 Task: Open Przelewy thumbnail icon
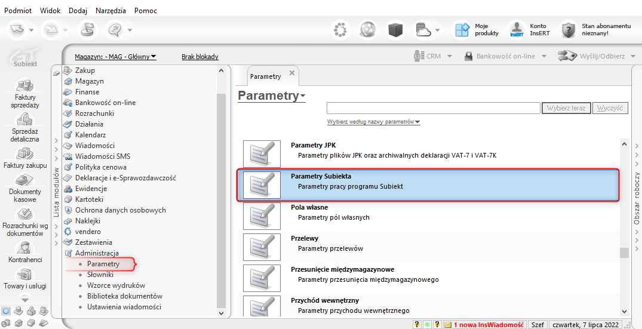point(262,247)
